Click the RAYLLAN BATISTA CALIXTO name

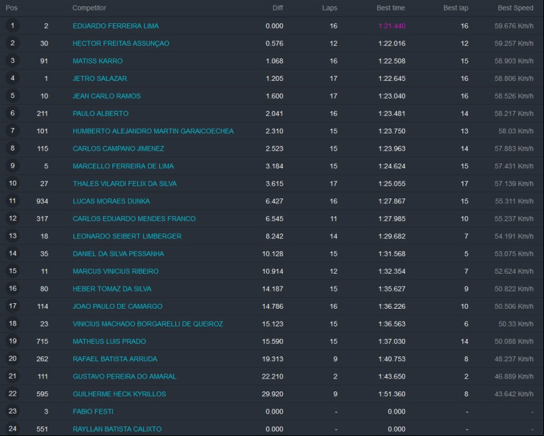pos(117,429)
